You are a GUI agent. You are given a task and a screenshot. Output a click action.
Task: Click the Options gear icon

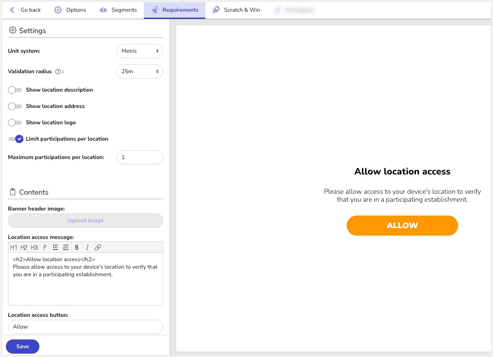[58, 10]
